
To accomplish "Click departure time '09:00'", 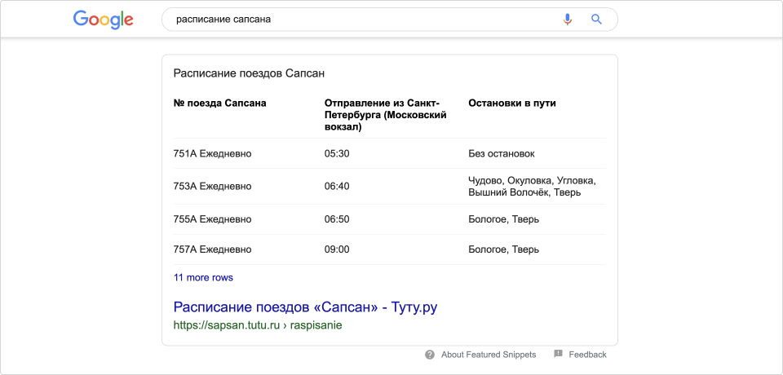I will tap(337, 249).
